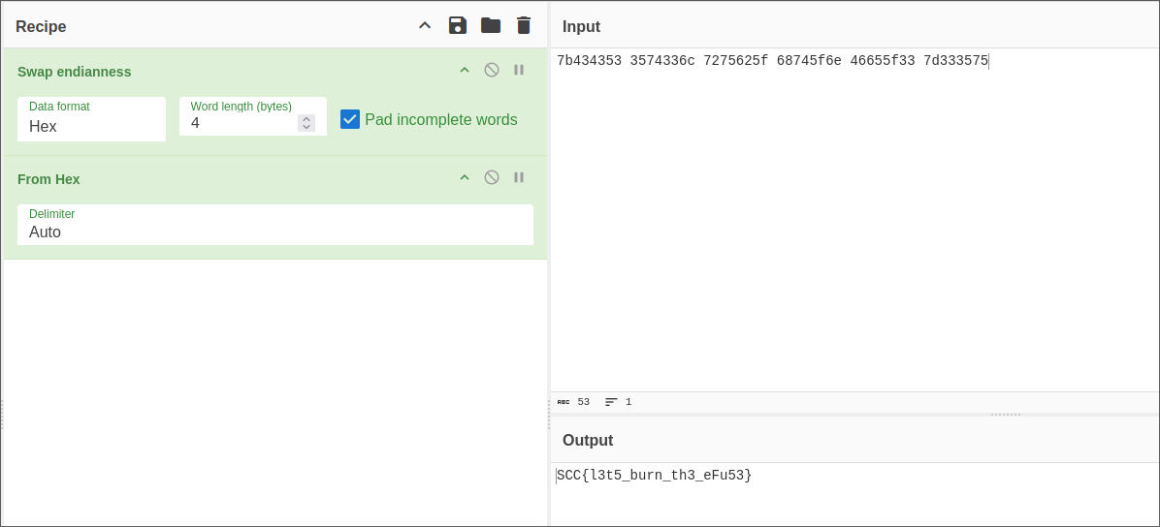This screenshot has height=527, width=1160.
Task: Load a recipe using folder icon
Action: (491, 25)
